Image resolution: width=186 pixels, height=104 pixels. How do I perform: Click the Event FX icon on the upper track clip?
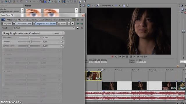pos(100,78)
